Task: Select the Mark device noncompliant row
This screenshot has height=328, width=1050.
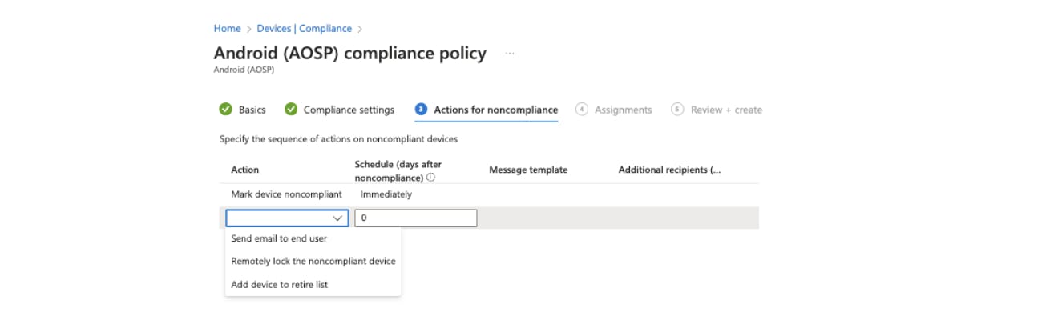Action: pyautogui.click(x=286, y=194)
